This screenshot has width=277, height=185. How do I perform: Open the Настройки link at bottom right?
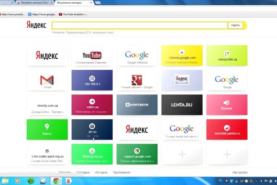[240, 172]
